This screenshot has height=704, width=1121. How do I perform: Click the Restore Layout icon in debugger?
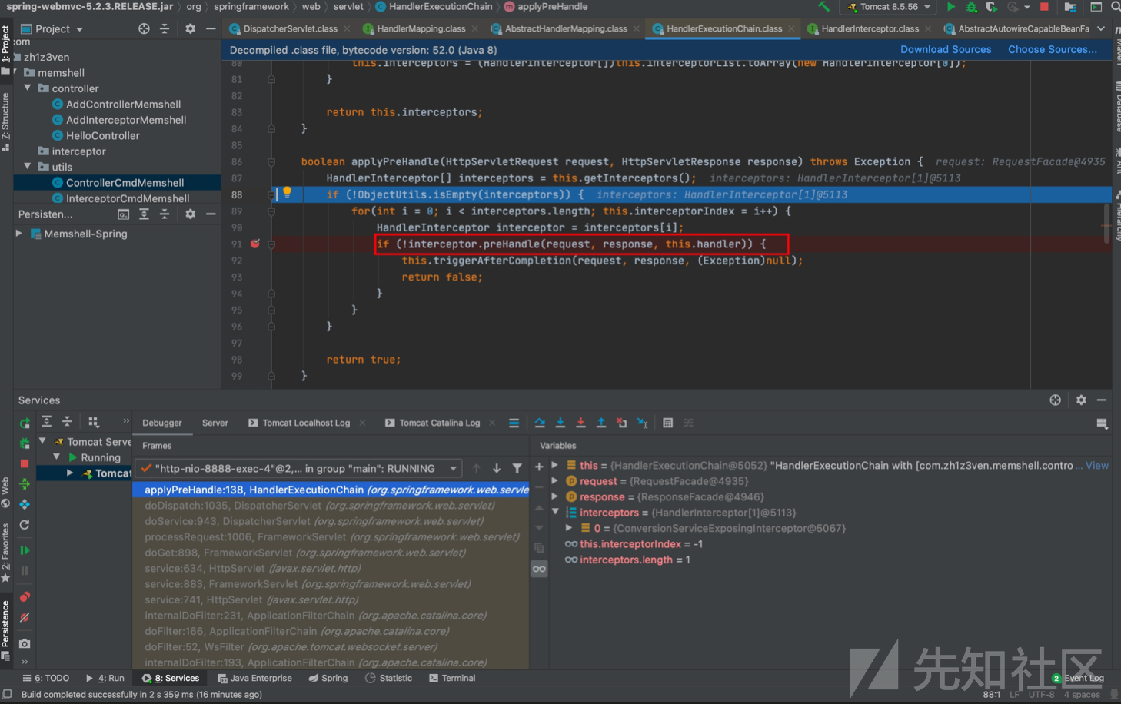point(1102,423)
